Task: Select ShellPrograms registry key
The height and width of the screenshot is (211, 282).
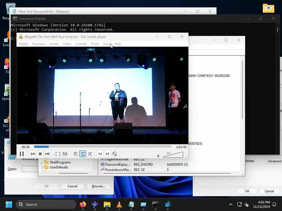Action: coord(60,162)
